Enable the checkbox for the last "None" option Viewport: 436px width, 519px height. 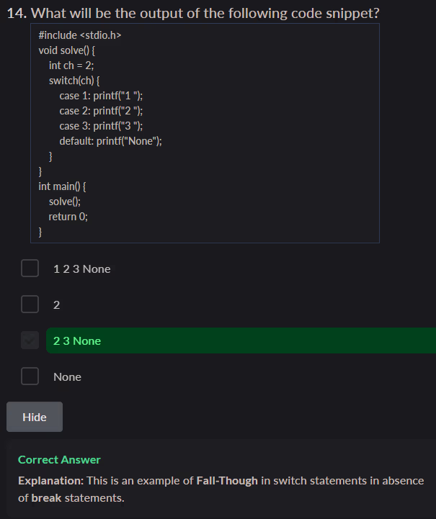click(30, 376)
